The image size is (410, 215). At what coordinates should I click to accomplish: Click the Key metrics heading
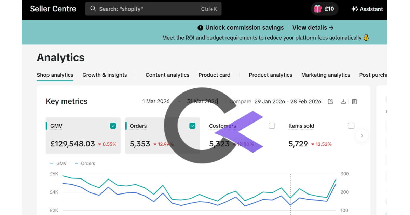coord(67,101)
